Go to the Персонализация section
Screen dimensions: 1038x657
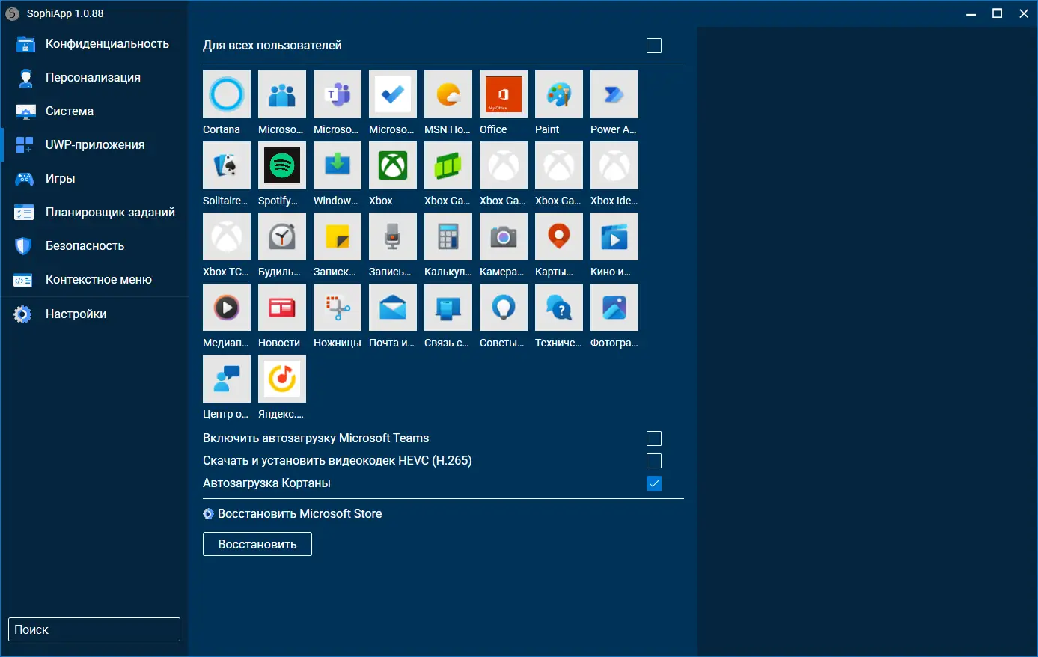[94, 78]
